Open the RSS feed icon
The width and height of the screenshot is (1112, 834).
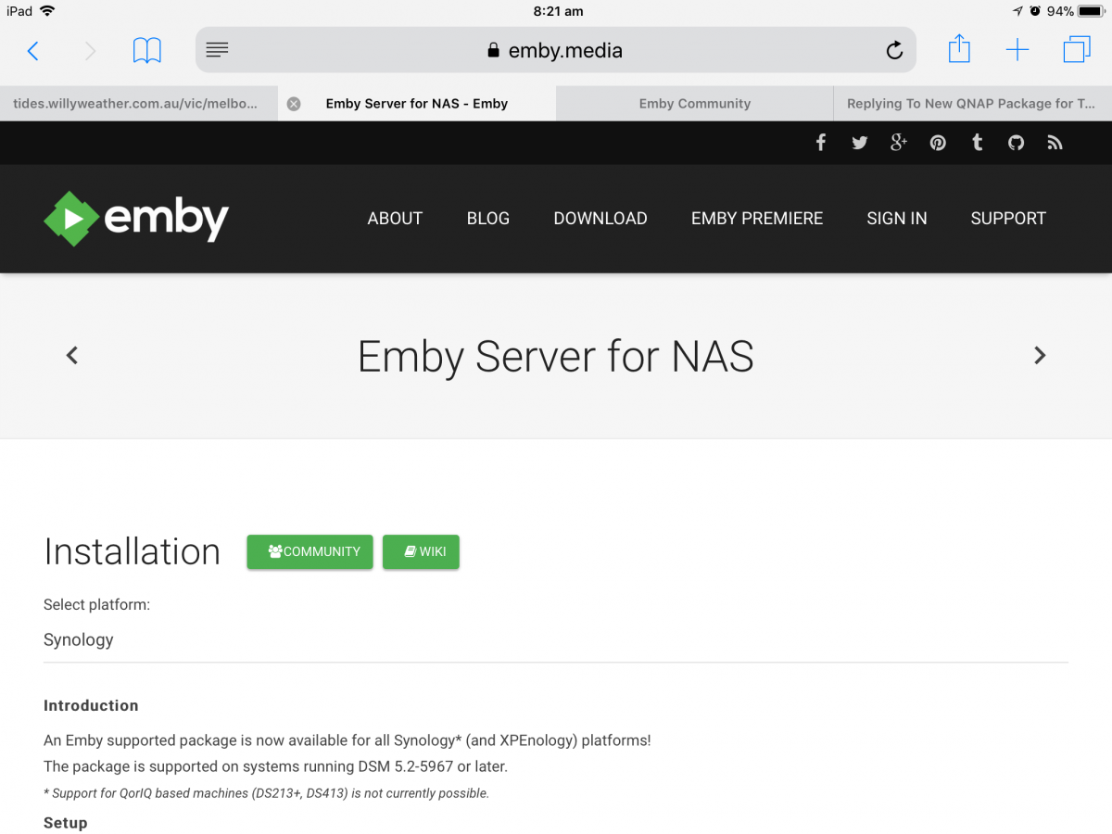click(x=1055, y=143)
